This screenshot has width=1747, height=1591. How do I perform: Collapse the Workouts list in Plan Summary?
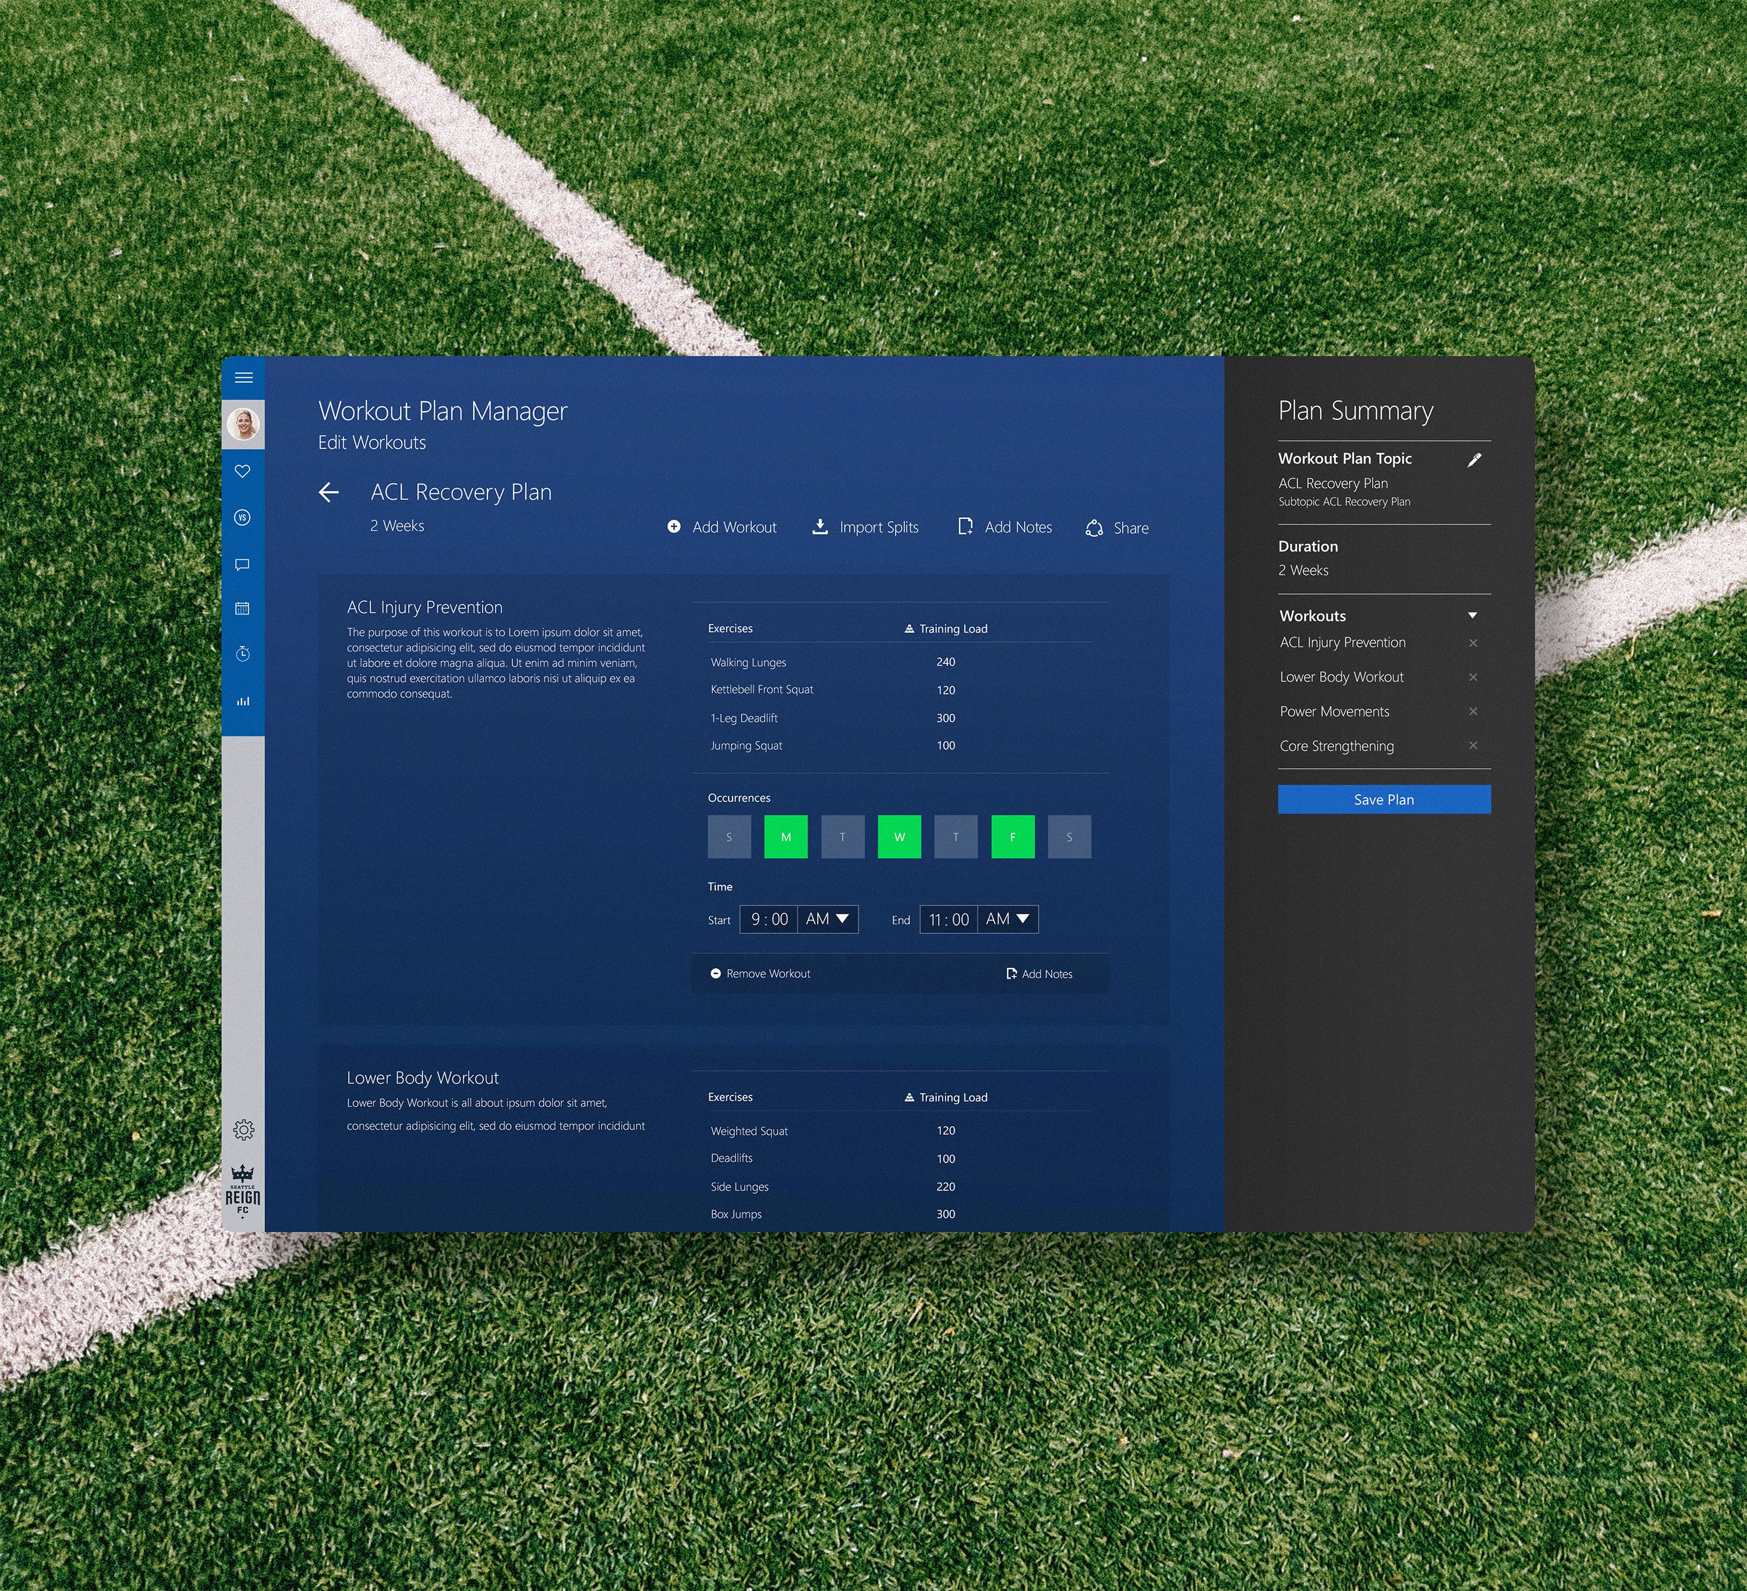(x=1472, y=615)
